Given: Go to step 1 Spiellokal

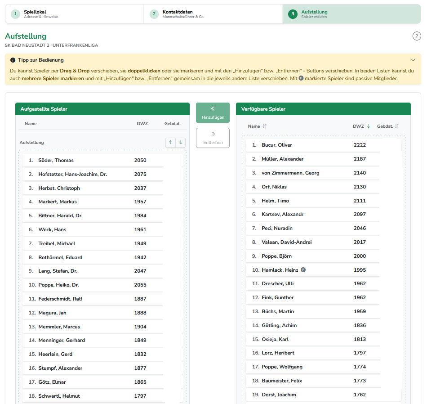Looking at the screenshot, I should 74,14.
